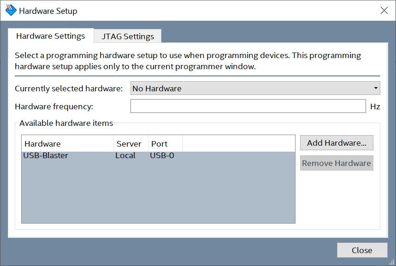Screen dimensions: 396x266
Task: Click the arrow on the No Hardware combo box
Action: click(376, 88)
